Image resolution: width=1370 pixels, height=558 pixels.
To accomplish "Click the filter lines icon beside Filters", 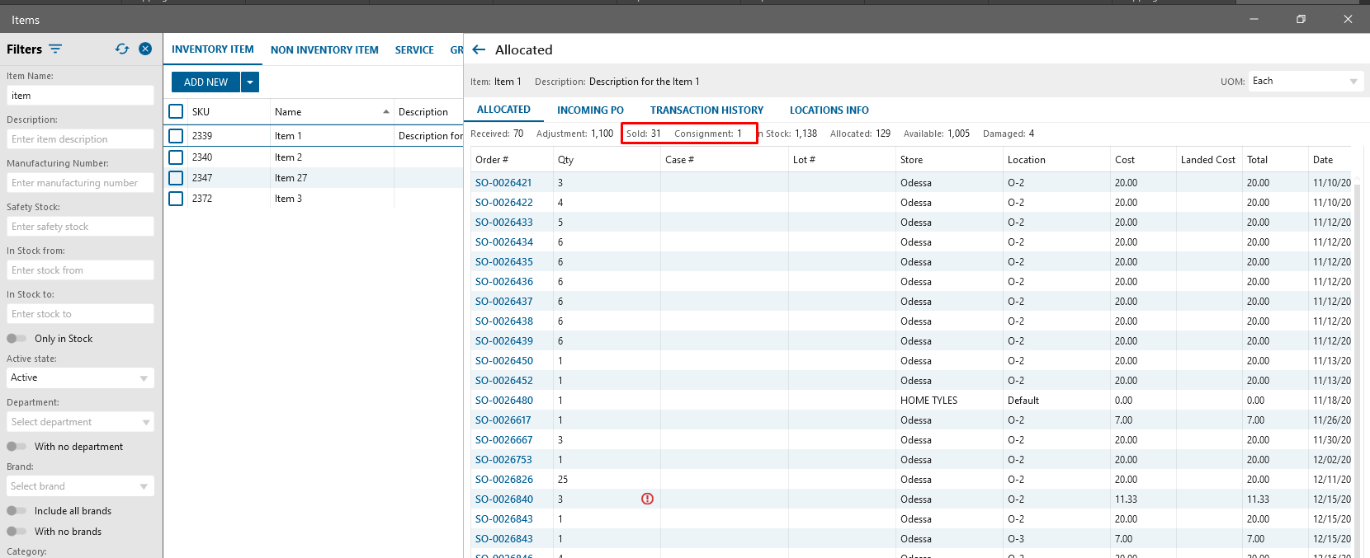I will point(55,49).
